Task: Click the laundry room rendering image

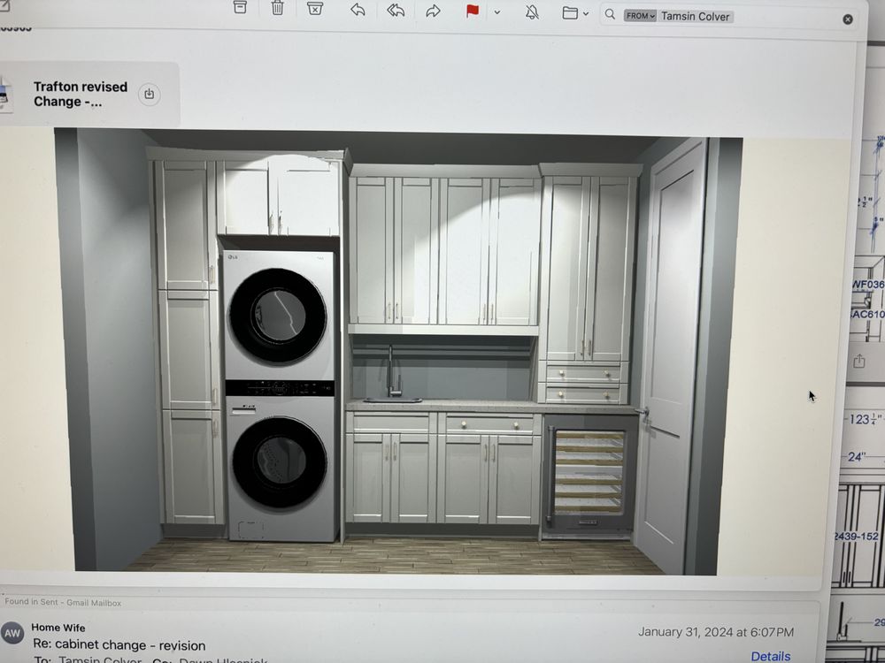Action: 398,352
